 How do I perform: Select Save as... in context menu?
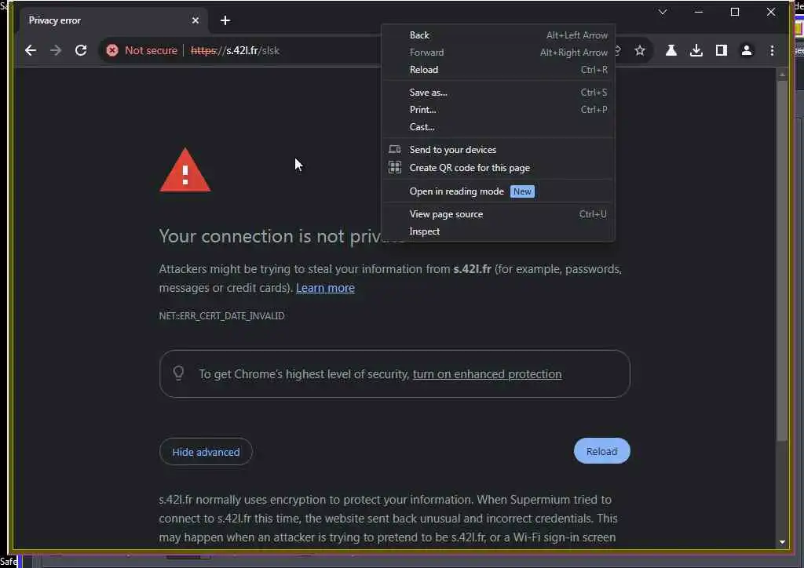(x=498, y=93)
